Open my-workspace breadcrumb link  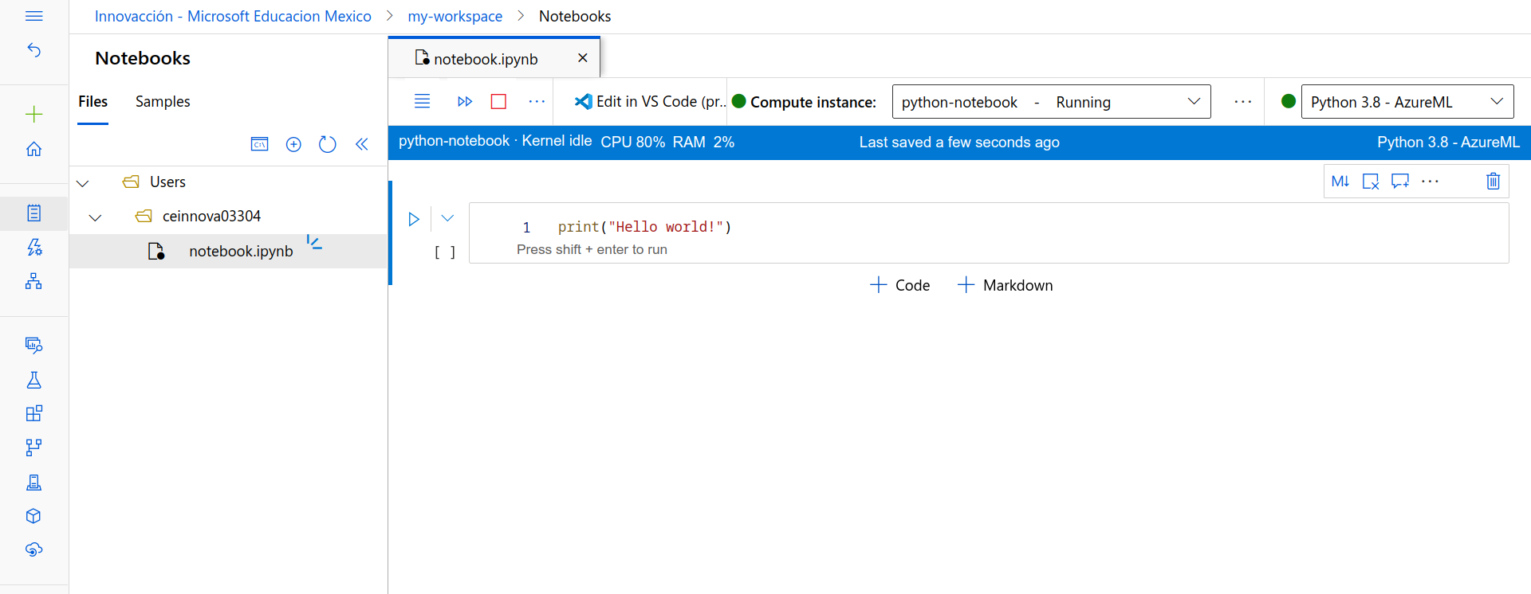455,17
